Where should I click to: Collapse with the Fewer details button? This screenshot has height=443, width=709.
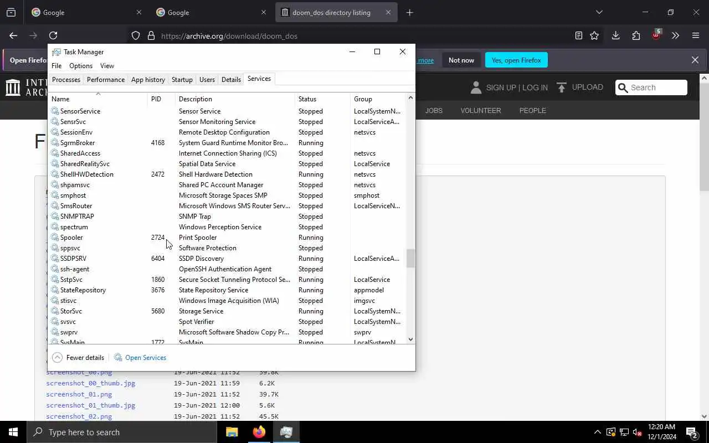coord(78,357)
